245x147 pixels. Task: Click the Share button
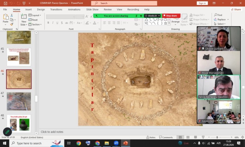click(x=236, y=9)
